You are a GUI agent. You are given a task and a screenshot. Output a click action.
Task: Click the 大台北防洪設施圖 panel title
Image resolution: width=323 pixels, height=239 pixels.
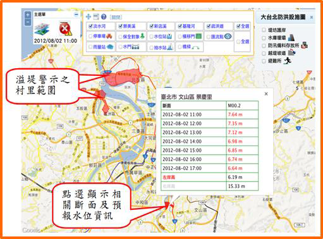pyautogui.click(x=283, y=17)
